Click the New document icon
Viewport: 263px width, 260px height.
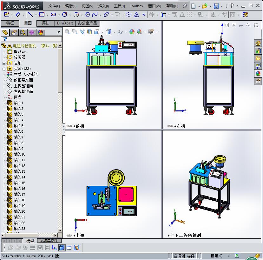click(x=194, y=6)
